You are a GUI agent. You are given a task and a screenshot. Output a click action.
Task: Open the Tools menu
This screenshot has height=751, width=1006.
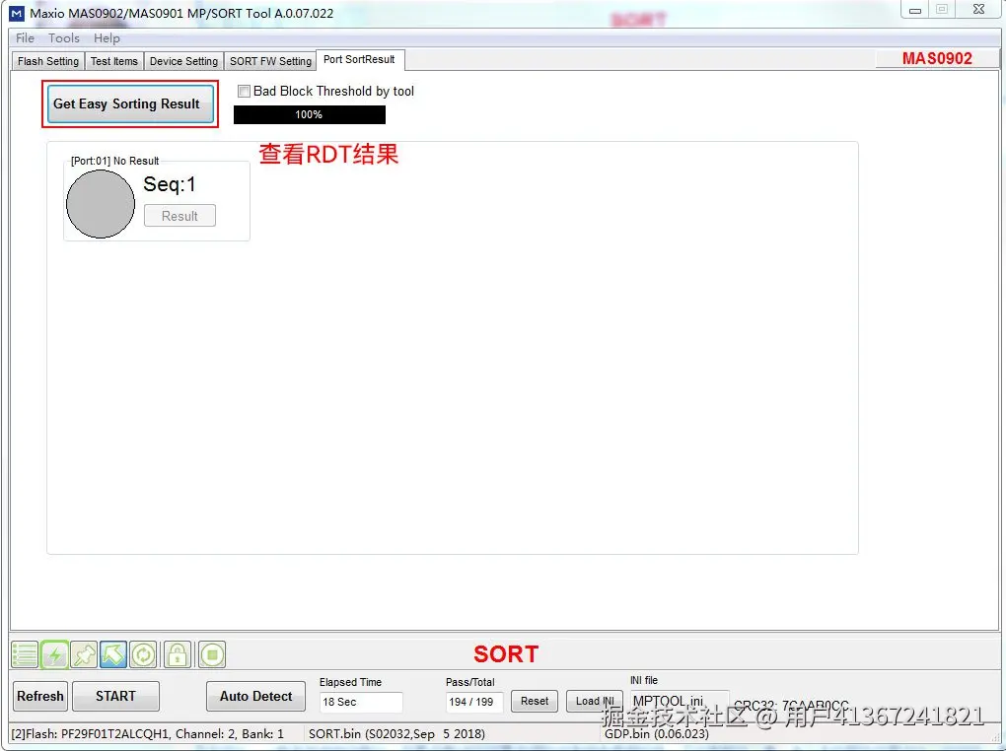click(x=64, y=38)
